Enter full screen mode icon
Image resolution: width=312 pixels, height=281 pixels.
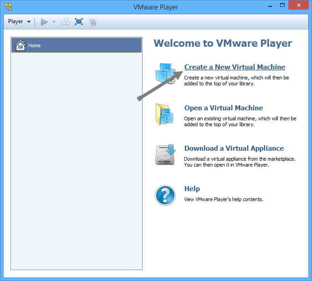tap(79, 22)
